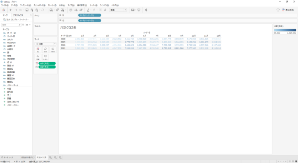The image size is (298, 163).
Task: Open the Fit dropdown showing 標準
Action: [x=118, y=10]
